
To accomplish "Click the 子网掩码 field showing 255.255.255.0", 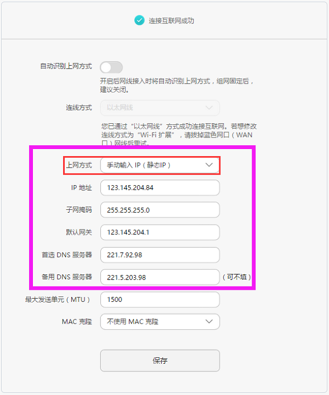I will click(160, 210).
